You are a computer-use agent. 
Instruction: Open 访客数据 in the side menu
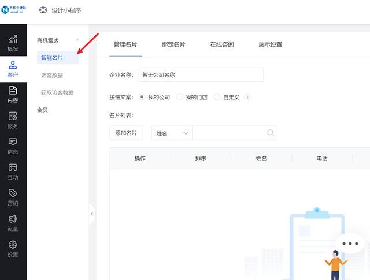tap(52, 75)
